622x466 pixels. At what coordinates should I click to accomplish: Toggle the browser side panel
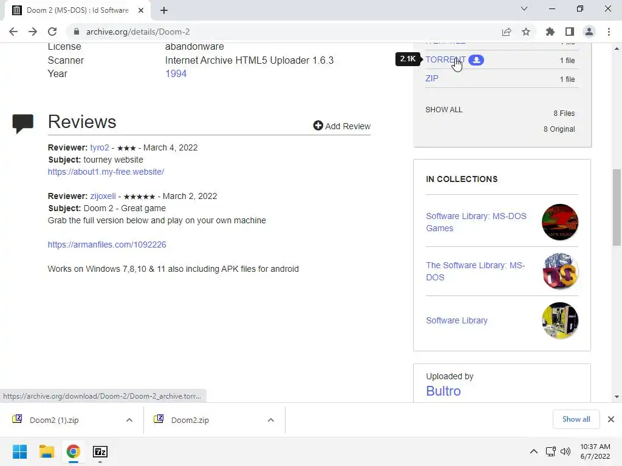570,32
